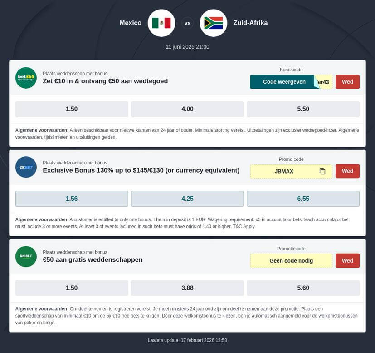This screenshot has width=375, height=353.
Task: Open the Unibet logo
Action: point(26,257)
